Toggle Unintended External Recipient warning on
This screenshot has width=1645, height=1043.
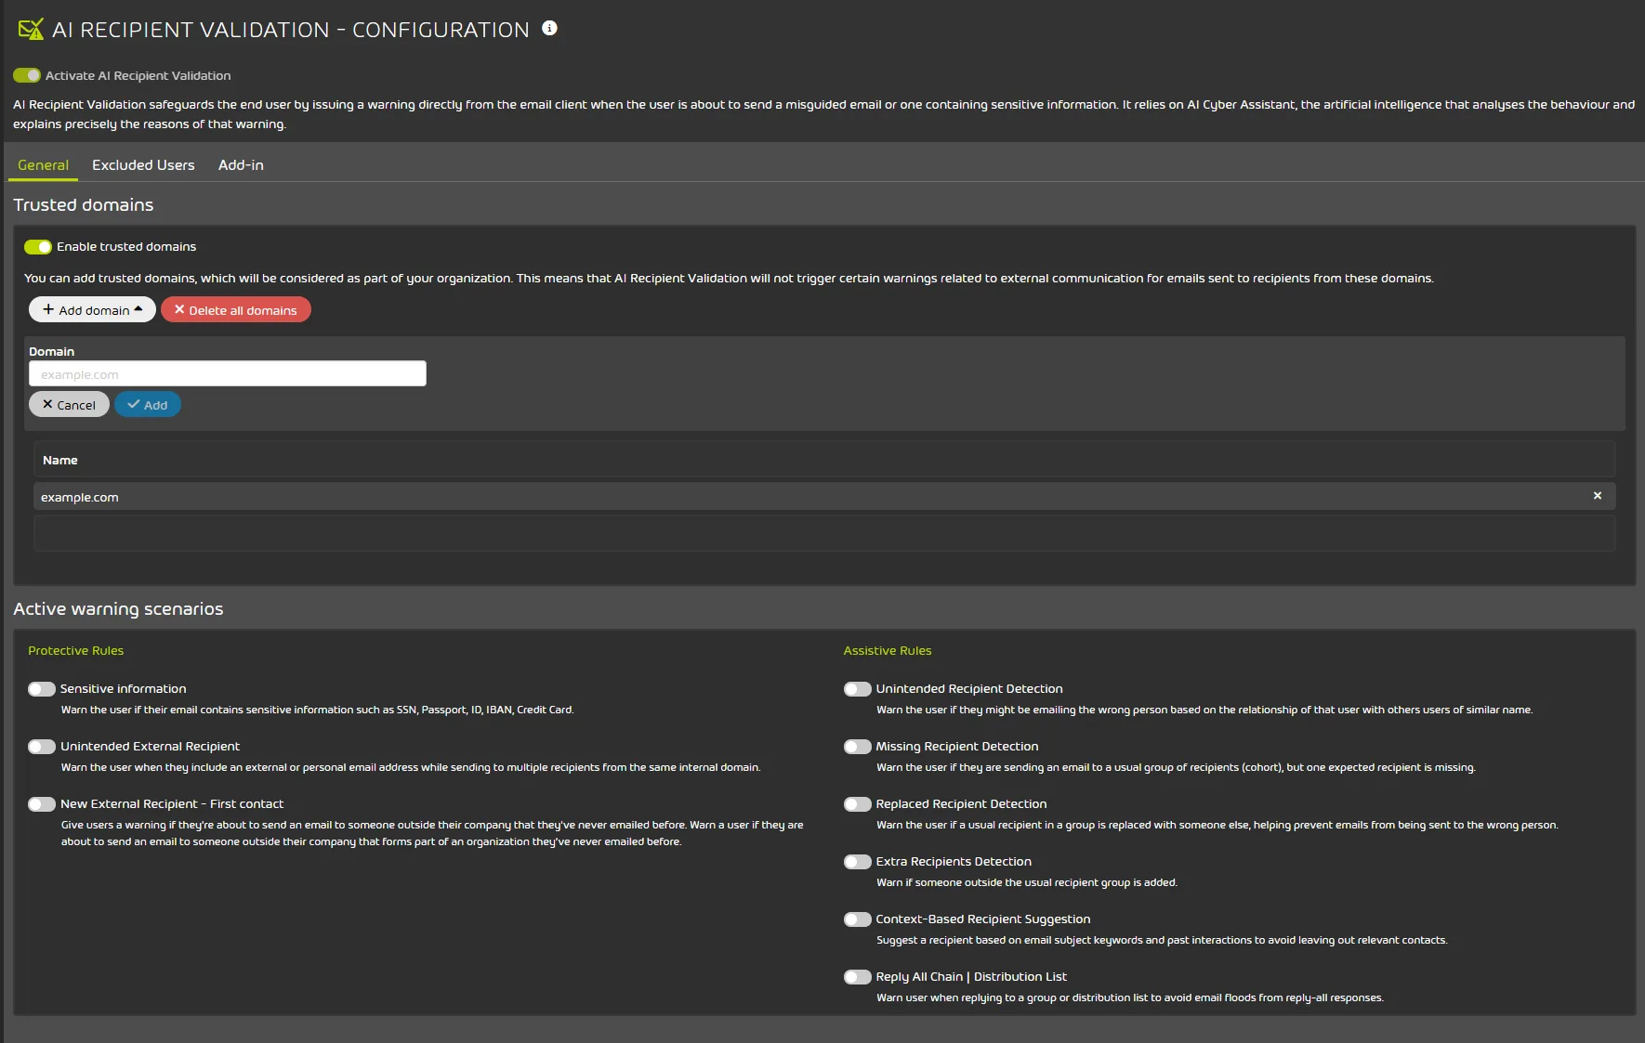click(x=42, y=747)
